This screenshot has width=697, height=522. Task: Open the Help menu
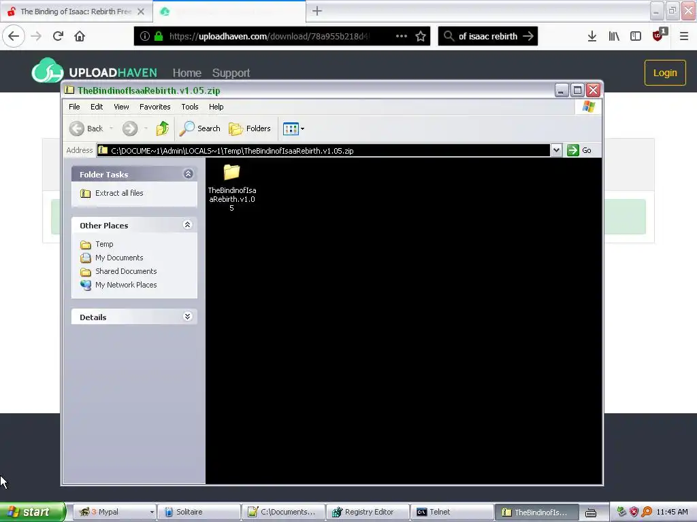tap(216, 107)
